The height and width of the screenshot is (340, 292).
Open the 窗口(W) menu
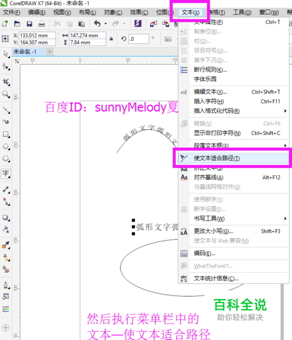pos(269,12)
